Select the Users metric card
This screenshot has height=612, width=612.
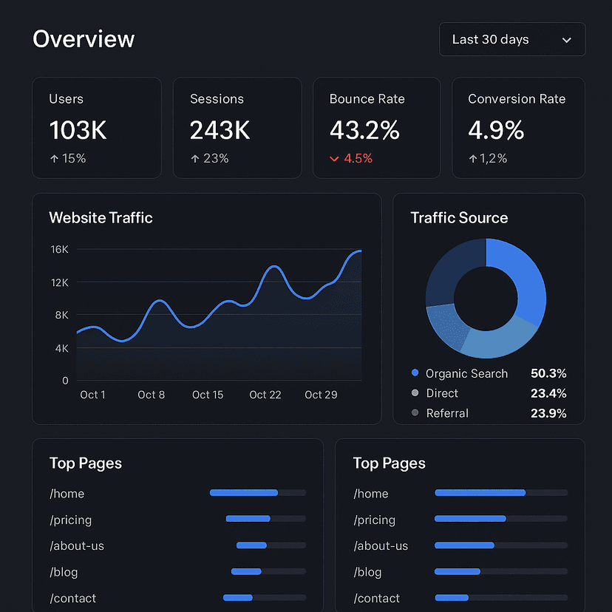97,128
